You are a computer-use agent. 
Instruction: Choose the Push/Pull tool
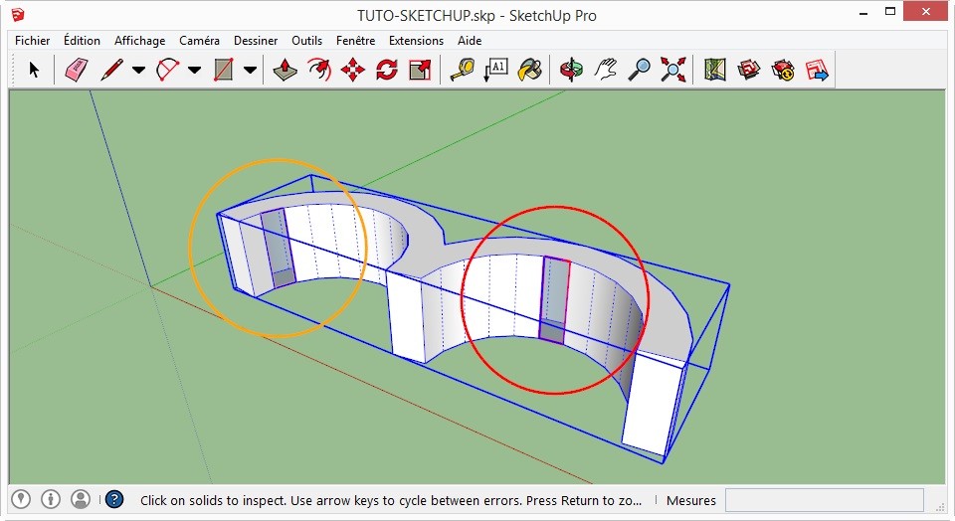tap(286, 70)
